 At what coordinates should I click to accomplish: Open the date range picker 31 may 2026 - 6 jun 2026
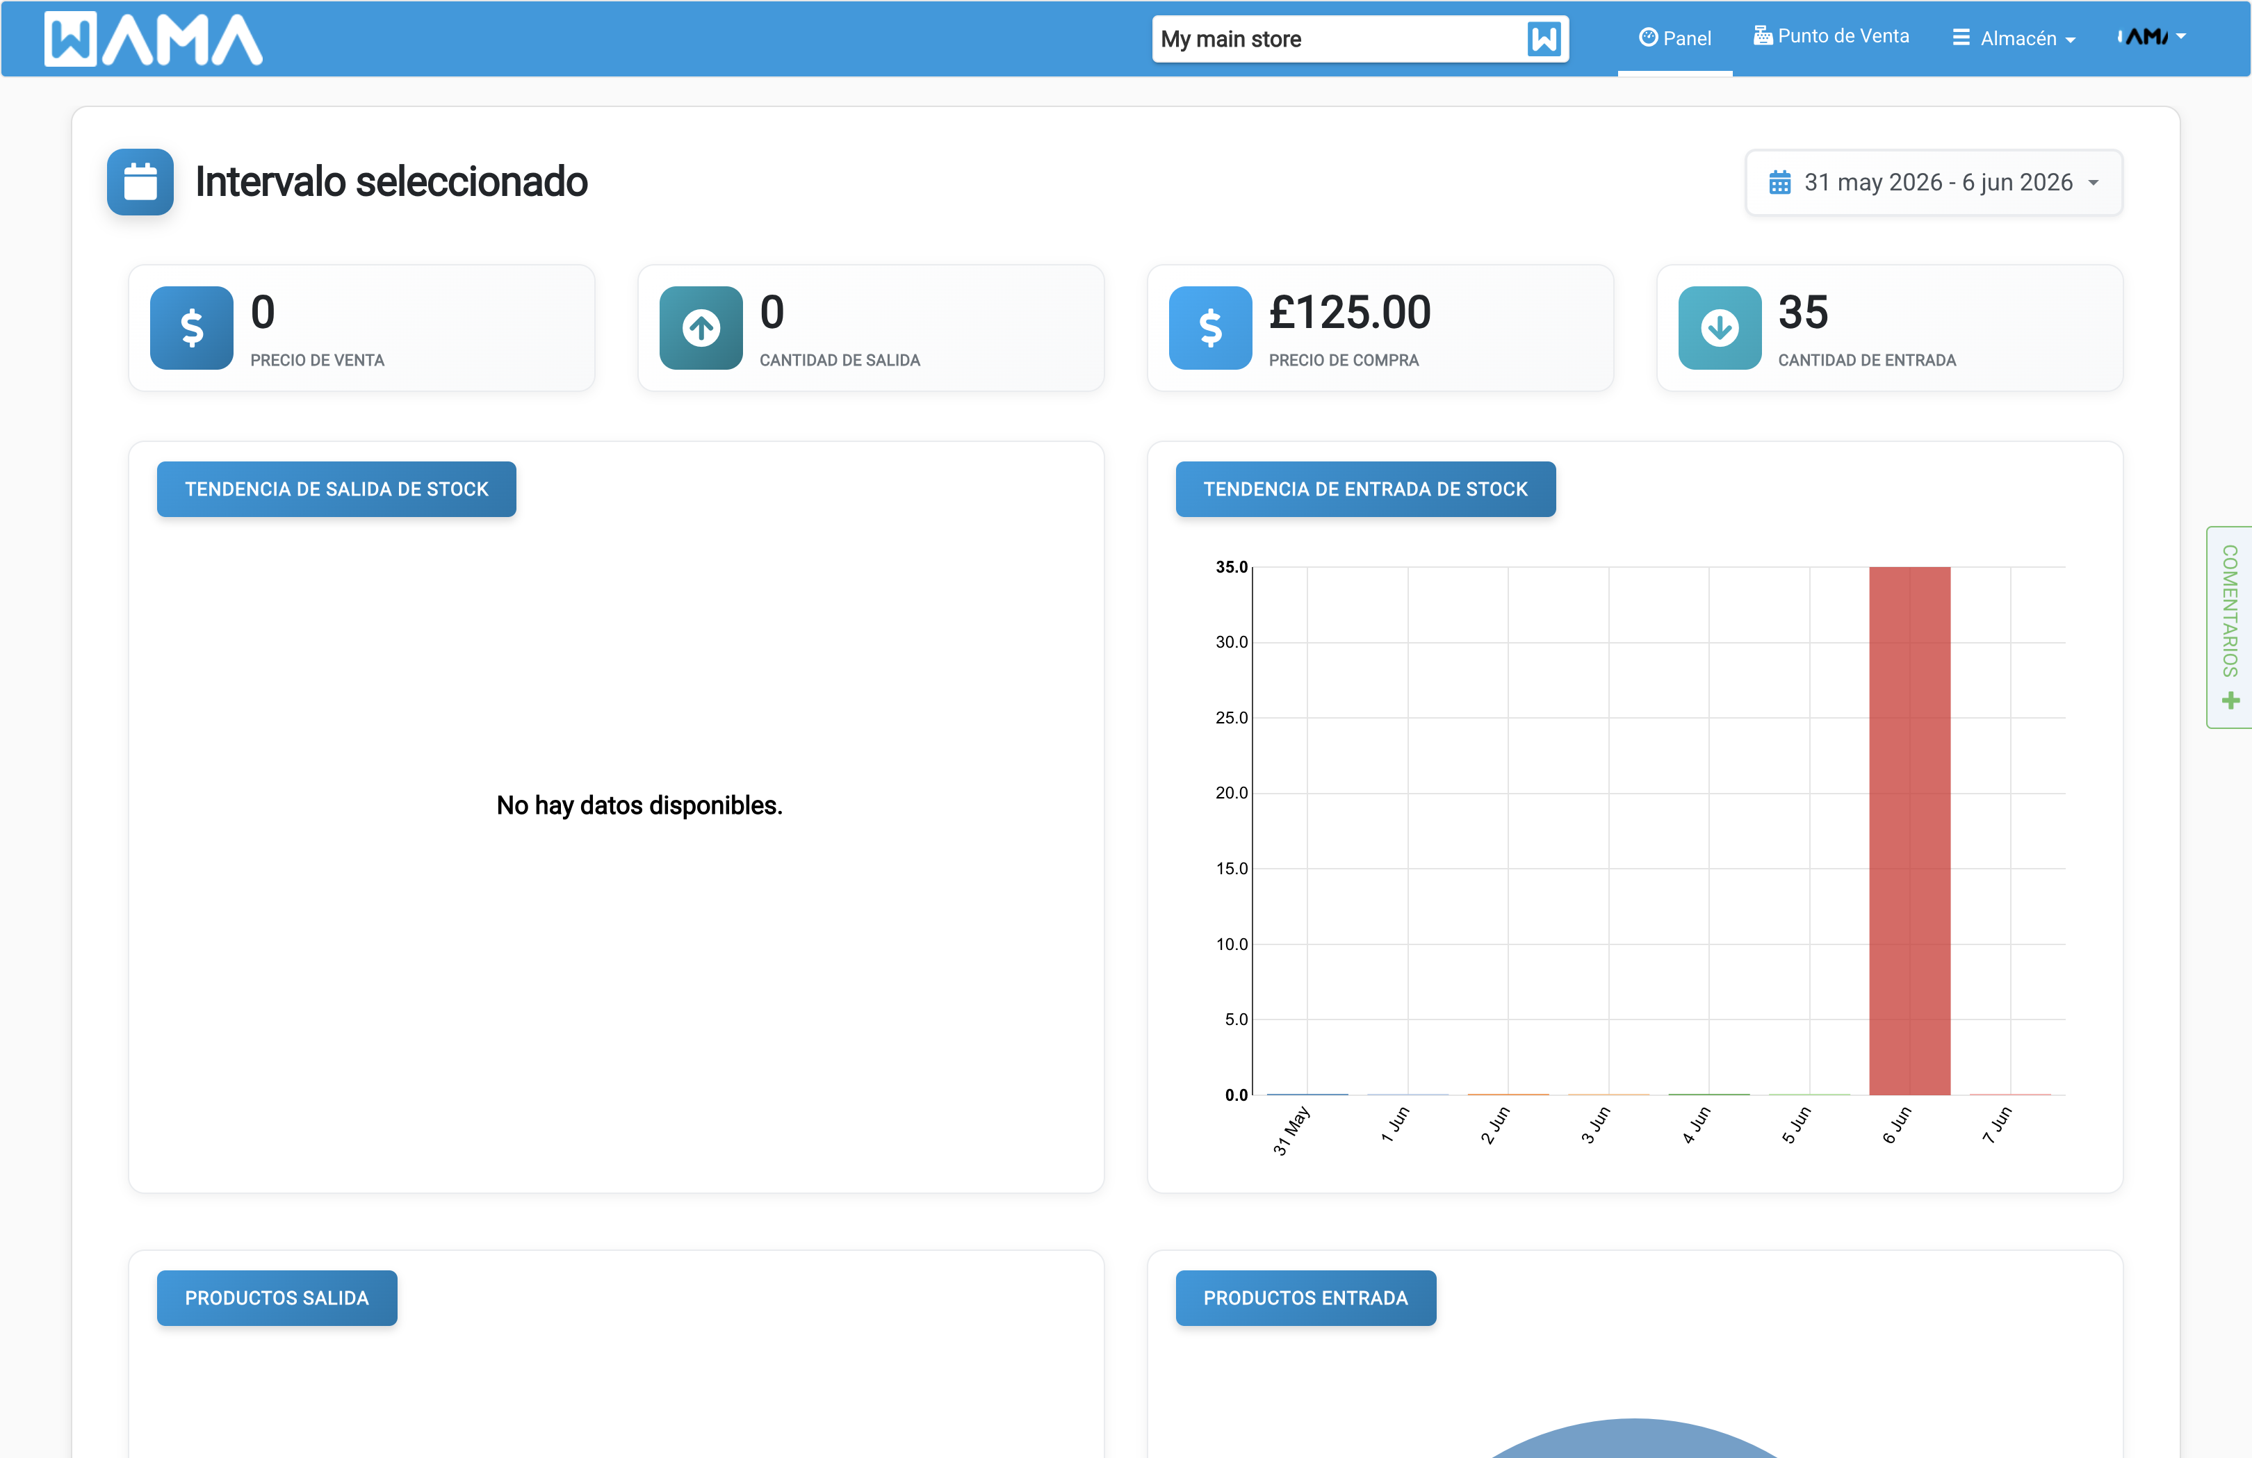click(x=1933, y=181)
